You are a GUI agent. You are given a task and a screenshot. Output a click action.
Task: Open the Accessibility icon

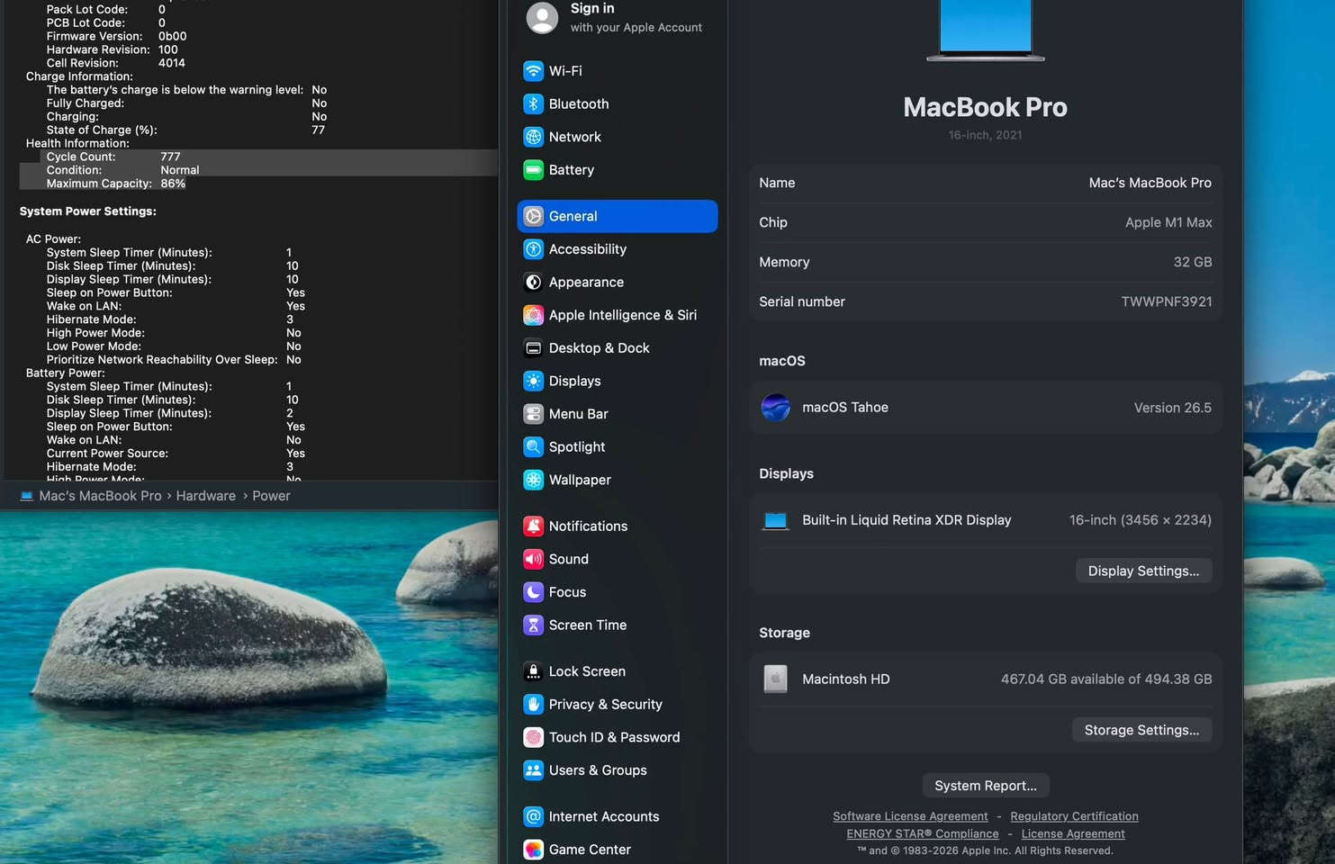click(533, 249)
